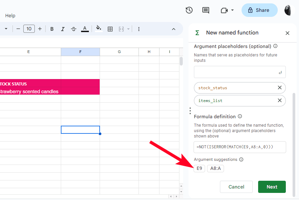Close the New named function panel
The width and height of the screenshot is (299, 200).
point(288,33)
